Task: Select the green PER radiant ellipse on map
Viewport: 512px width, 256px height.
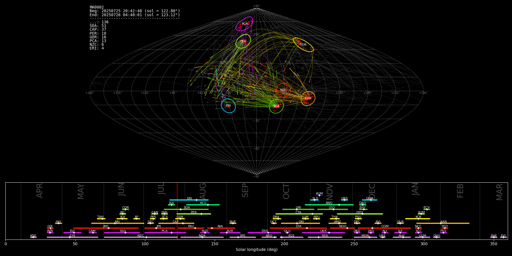Action: pos(243,41)
